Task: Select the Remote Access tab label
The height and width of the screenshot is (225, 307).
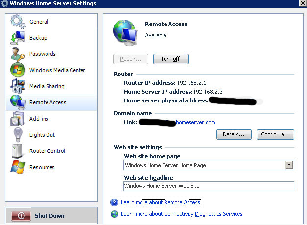Action: (x=48, y=102)
